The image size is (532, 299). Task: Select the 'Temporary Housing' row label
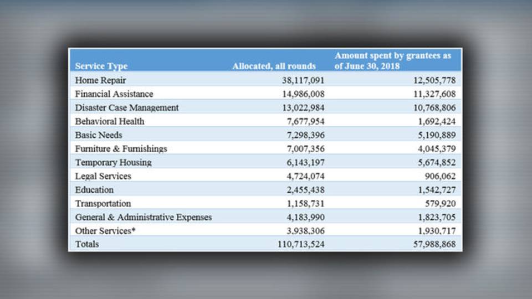coord(113,163)
